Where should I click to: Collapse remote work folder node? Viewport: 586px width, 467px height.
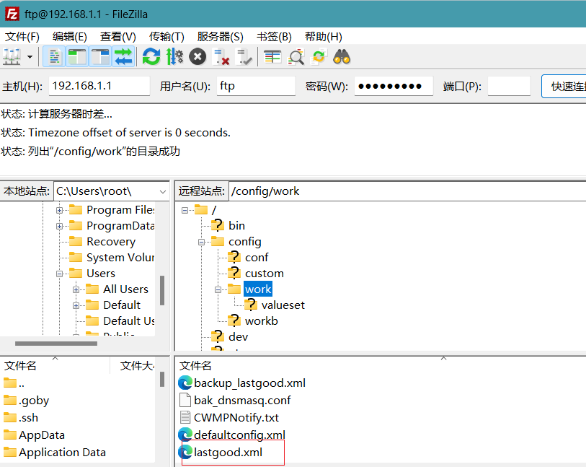click(218, 289)
